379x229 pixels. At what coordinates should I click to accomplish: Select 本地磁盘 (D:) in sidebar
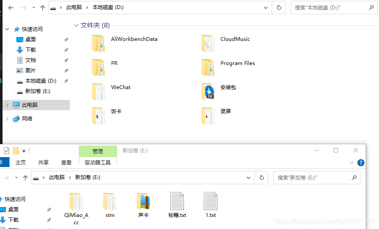click(x=40, y=81)
